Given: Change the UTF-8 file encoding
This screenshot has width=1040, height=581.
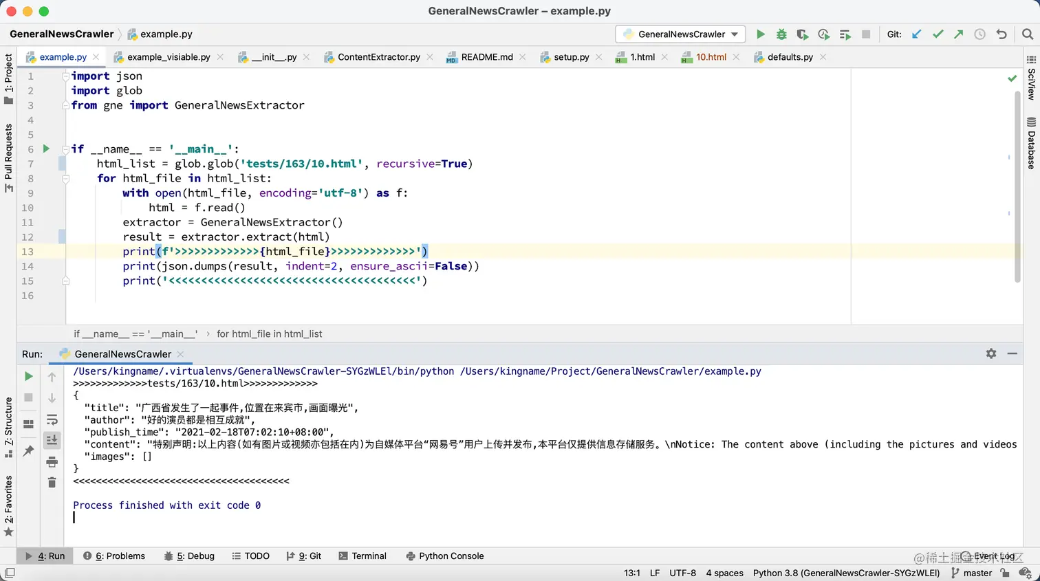Looking at the screenshot, I should coord(682,573).
